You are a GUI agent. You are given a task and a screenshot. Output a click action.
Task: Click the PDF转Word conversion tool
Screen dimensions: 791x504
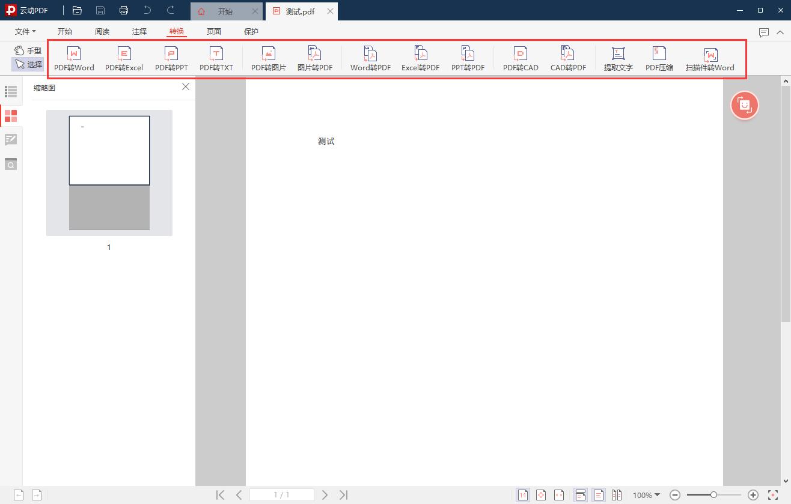point(74,59)
